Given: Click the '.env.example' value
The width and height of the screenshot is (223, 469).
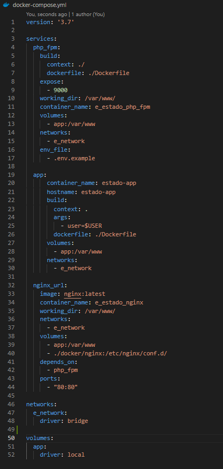Looking at the screenshot, I should point(75,158).
